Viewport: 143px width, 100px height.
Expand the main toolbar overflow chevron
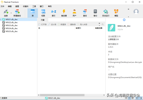[x=128, y=9]
